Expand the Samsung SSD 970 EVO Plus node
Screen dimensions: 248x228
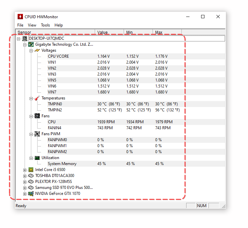pyautogui.click(x=25, y=188)
